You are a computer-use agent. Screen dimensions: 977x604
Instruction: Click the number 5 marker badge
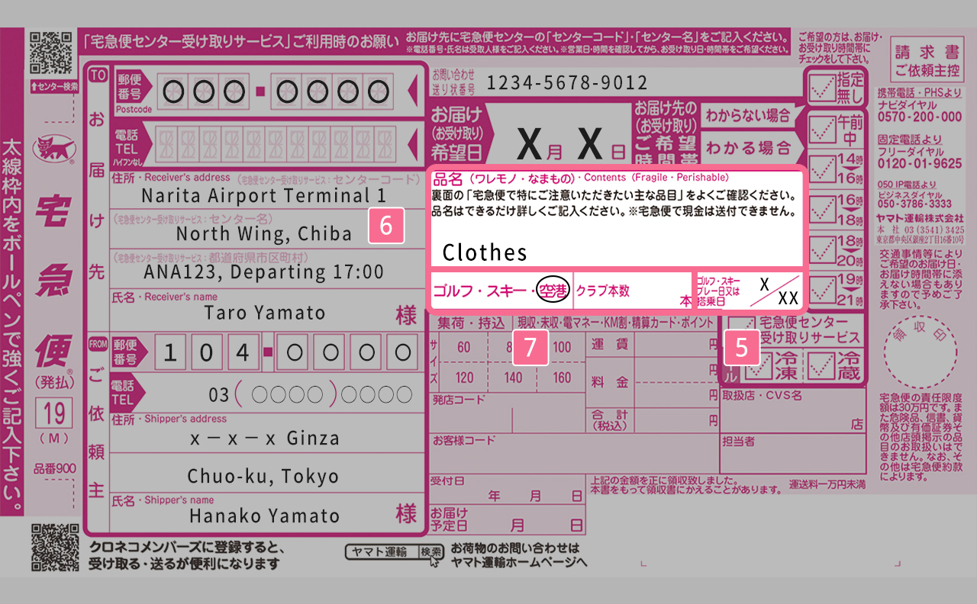[741, 348]
